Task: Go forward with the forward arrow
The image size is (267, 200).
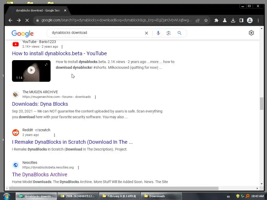Action: pos(19,20)
